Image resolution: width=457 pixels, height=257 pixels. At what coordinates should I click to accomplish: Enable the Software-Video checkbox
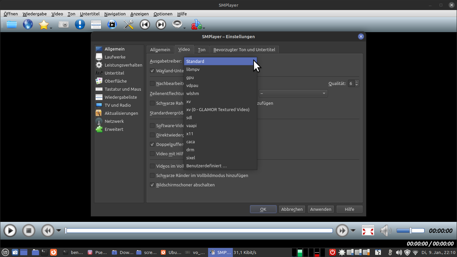152,126
